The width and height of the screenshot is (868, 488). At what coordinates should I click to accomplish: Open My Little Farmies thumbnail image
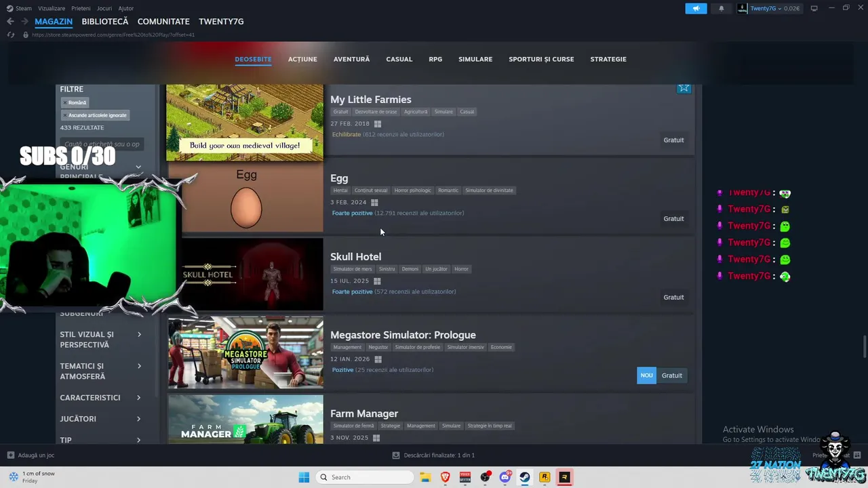click(x=245, y=123)
